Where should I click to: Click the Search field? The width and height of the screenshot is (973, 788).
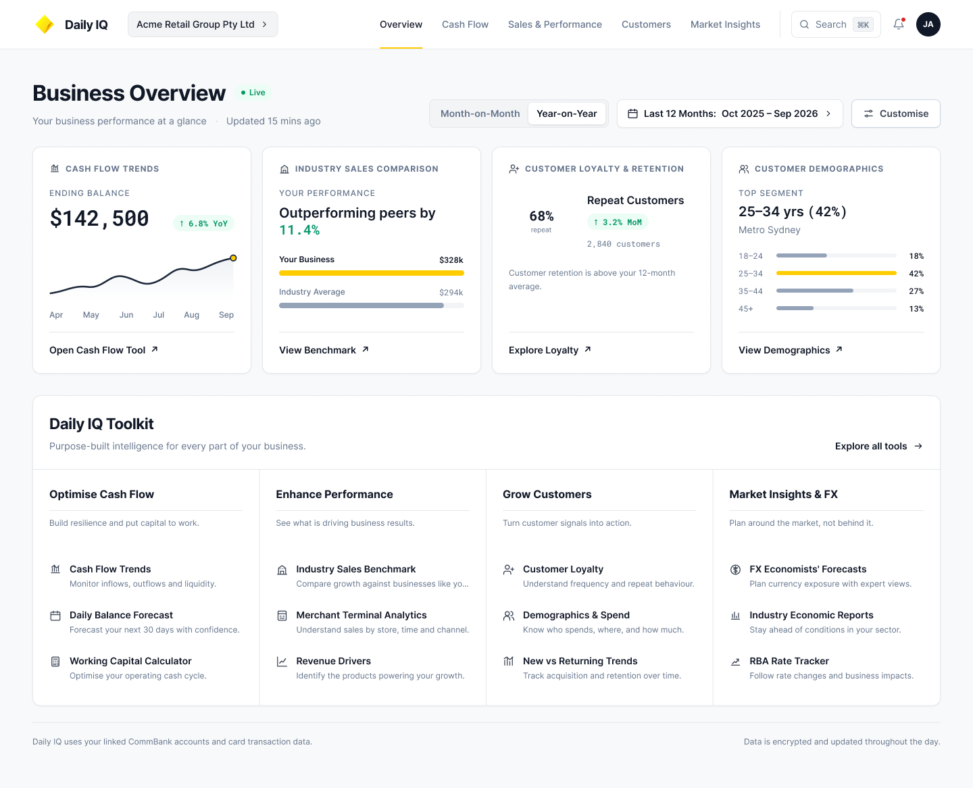[x=836, y=24]
